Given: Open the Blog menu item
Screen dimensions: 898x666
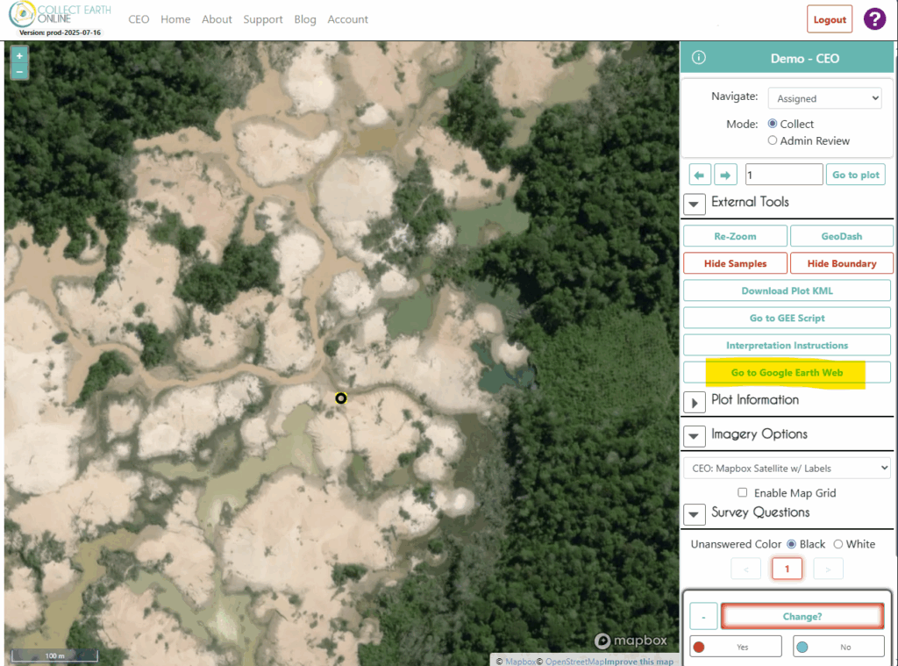Looking at the screenshot, I should 305,19.
